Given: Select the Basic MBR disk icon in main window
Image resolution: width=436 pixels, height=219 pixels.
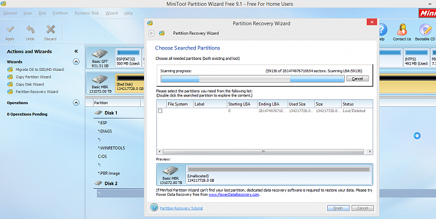Looking at the screenshot, I should pos(99,80).
